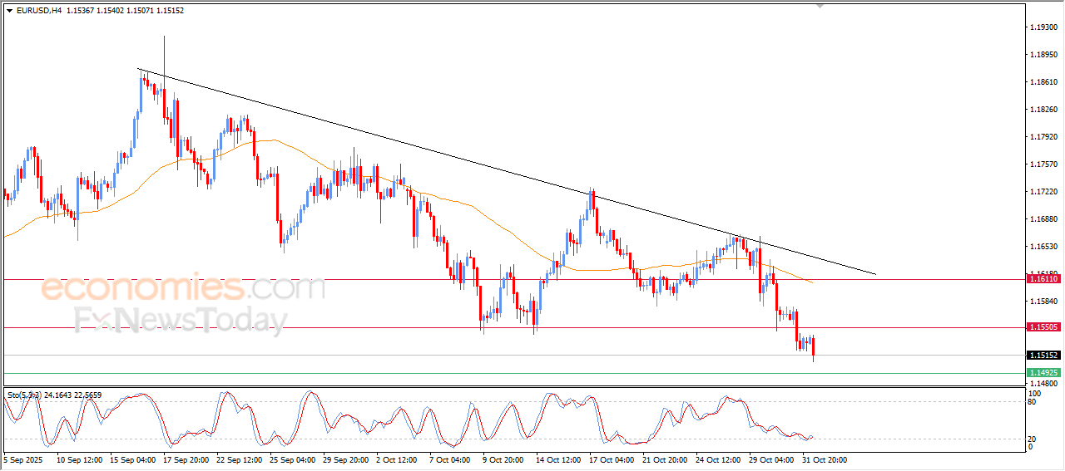Select the black descending trendline
The height and width of the screenshot is (471, 1065).
[x=499, y=165]
